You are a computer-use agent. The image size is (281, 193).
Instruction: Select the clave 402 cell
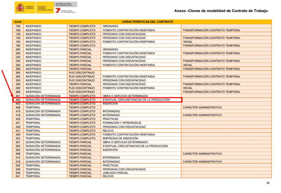[x=18, y=100]
